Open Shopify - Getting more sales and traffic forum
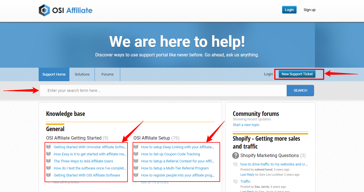This screenshot has height=192, width=364. pos(266,142)
